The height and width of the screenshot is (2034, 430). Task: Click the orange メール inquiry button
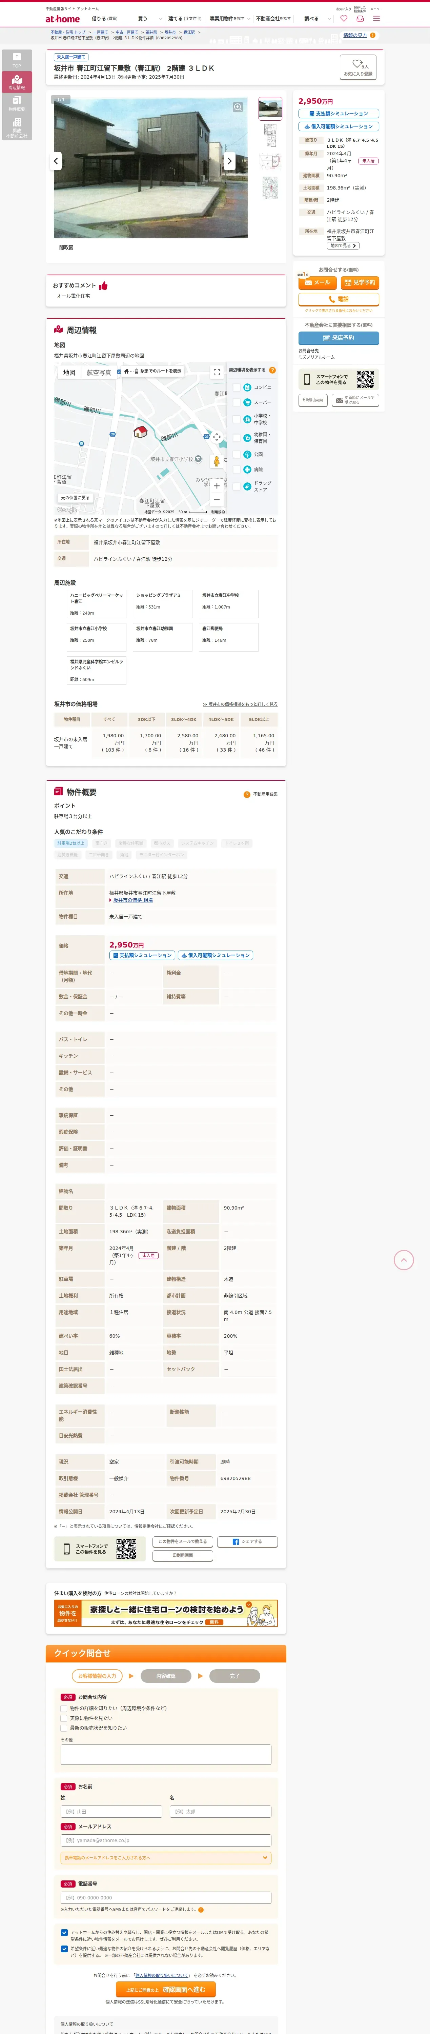[x=317, y=283]
